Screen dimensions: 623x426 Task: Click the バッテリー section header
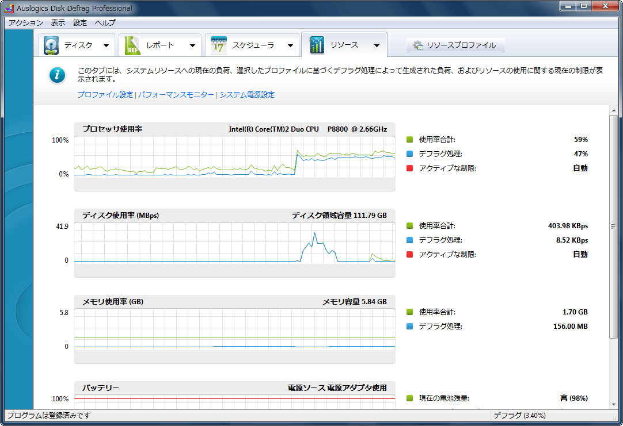point(101,388)
